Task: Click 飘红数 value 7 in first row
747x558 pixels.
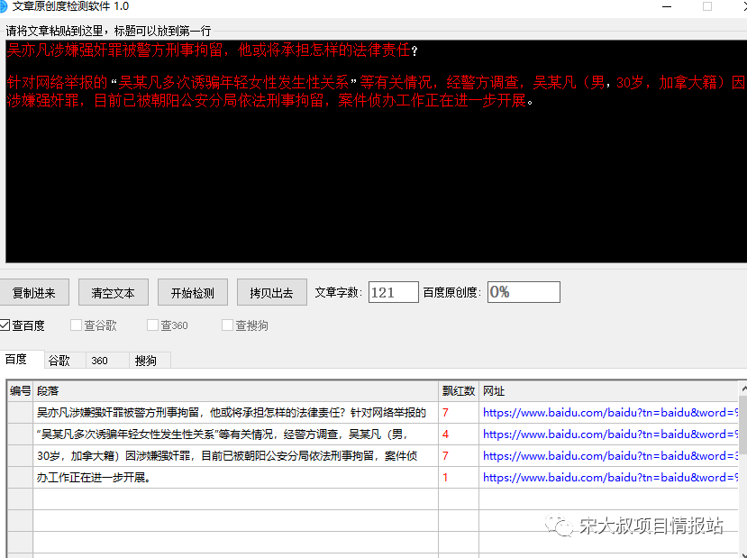Action: [459, 413]
